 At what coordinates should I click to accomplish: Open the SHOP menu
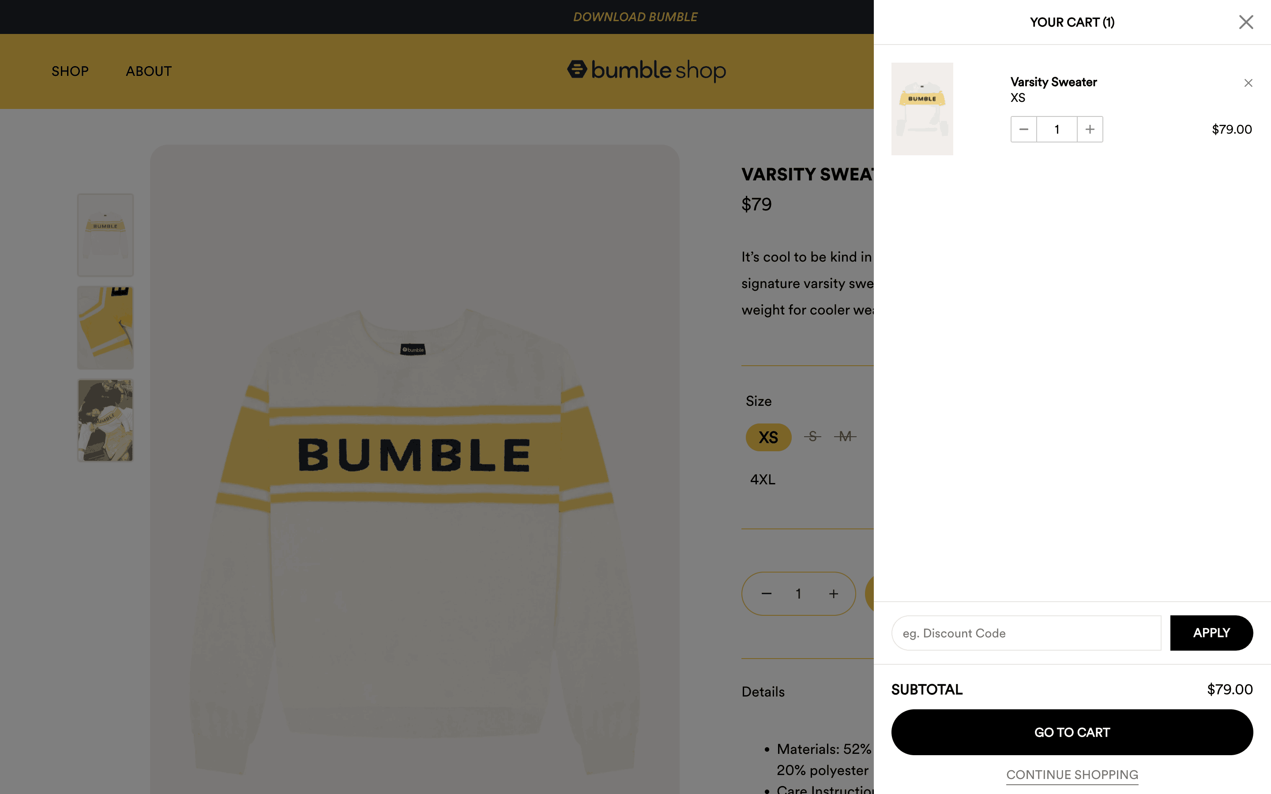pos(70,71)
